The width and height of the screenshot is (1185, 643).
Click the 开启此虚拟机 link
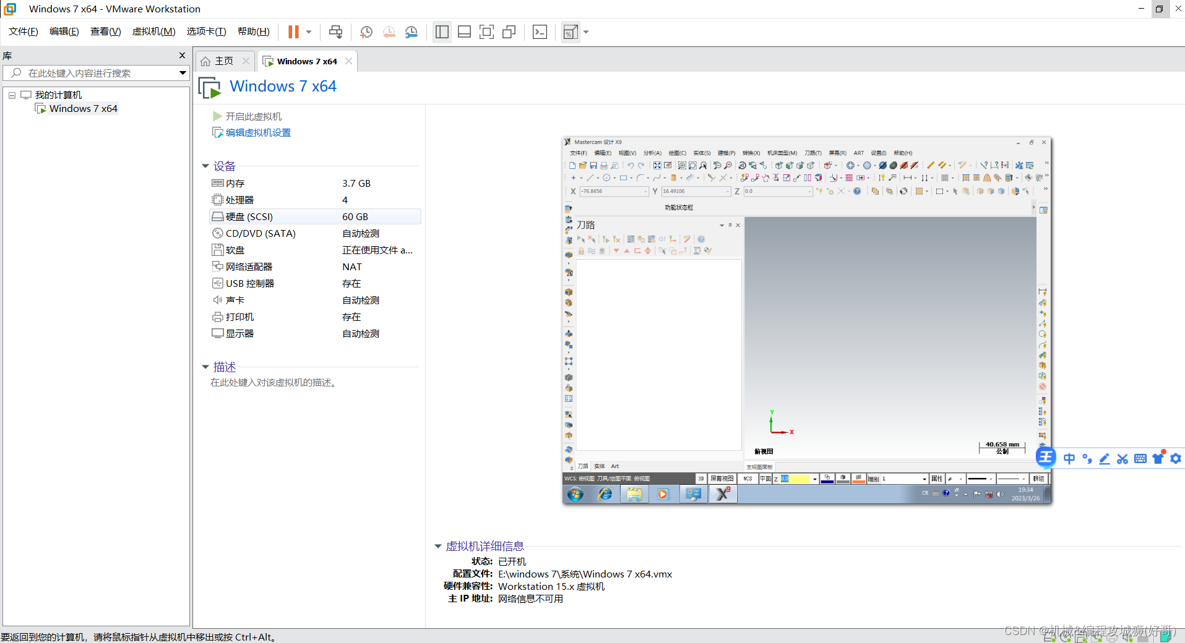coord(253,116)
